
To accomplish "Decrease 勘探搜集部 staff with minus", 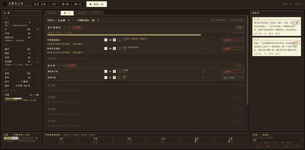I will click(106, 40).
